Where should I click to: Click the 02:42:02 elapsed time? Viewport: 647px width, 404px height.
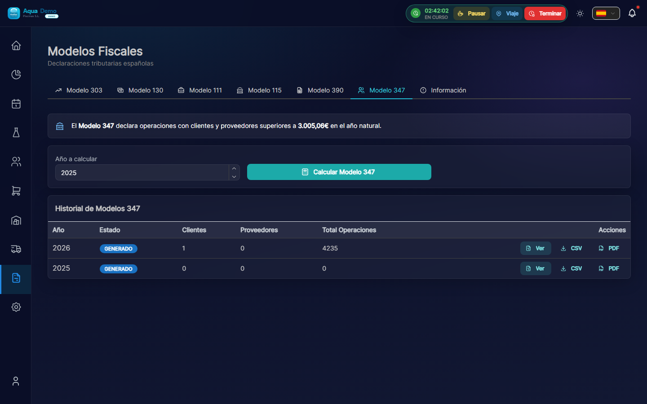437,11
